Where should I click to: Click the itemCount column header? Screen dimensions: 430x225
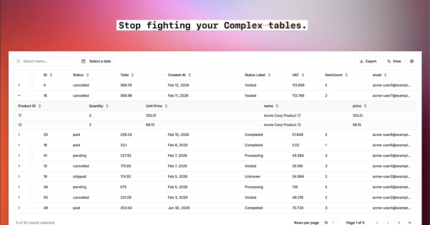334,75
